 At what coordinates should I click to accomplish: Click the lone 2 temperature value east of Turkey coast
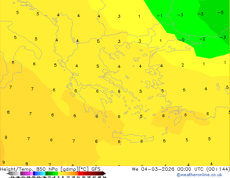(182, 65)
